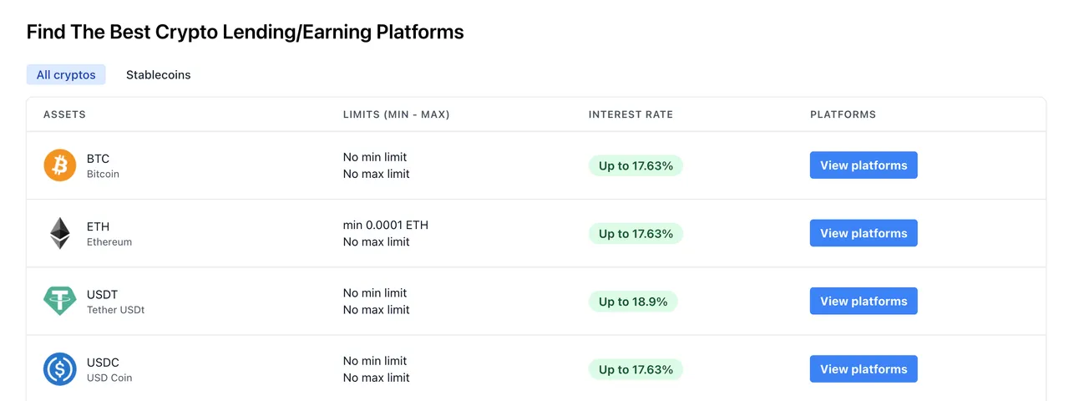Click the BTC asset name

tap(98, 159)
